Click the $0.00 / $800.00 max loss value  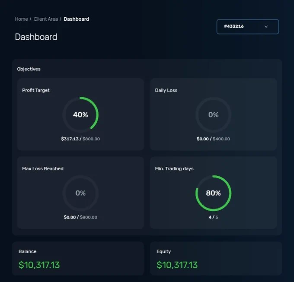pos(80,217)
